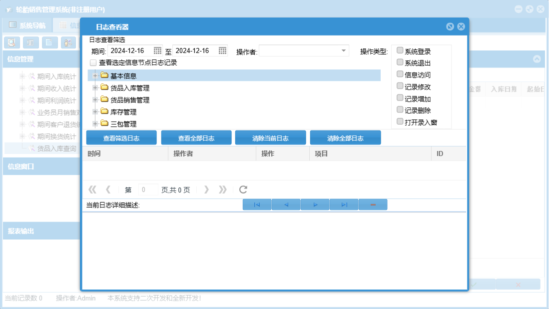Expand the 基本信息 tree node
The width and height of the screenshot is (549, 309).
[95, 75]
